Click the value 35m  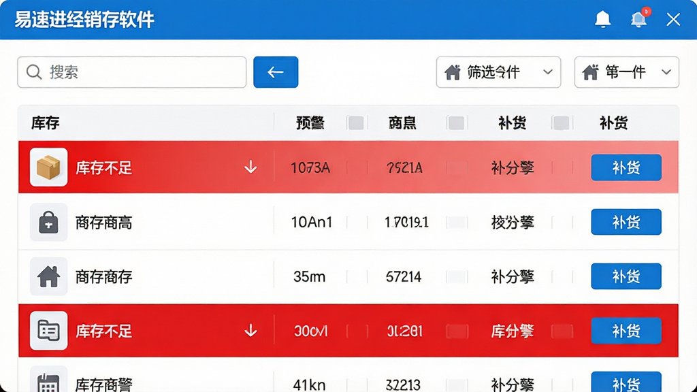(x=310, y=277)
